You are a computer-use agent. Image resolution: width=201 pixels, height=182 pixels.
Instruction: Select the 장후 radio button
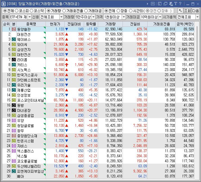(159, 11)
